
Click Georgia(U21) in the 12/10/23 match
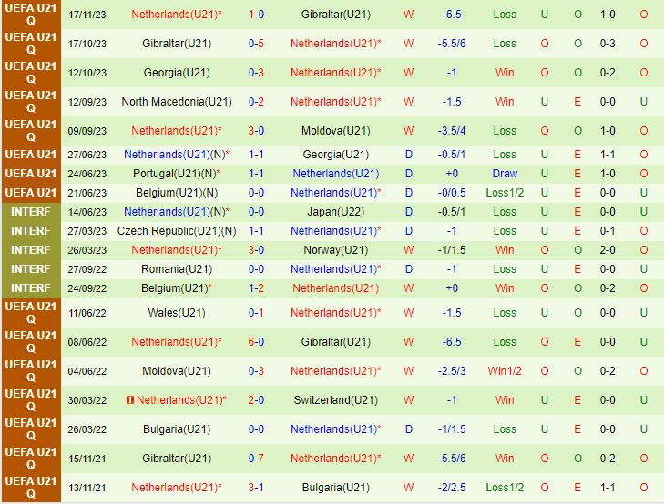point(177,73)
